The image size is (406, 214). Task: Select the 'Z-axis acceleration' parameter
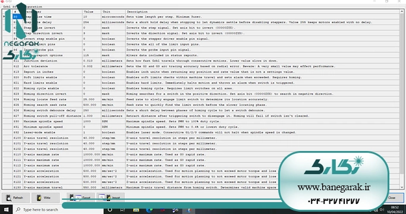click(x=52, y=182)
